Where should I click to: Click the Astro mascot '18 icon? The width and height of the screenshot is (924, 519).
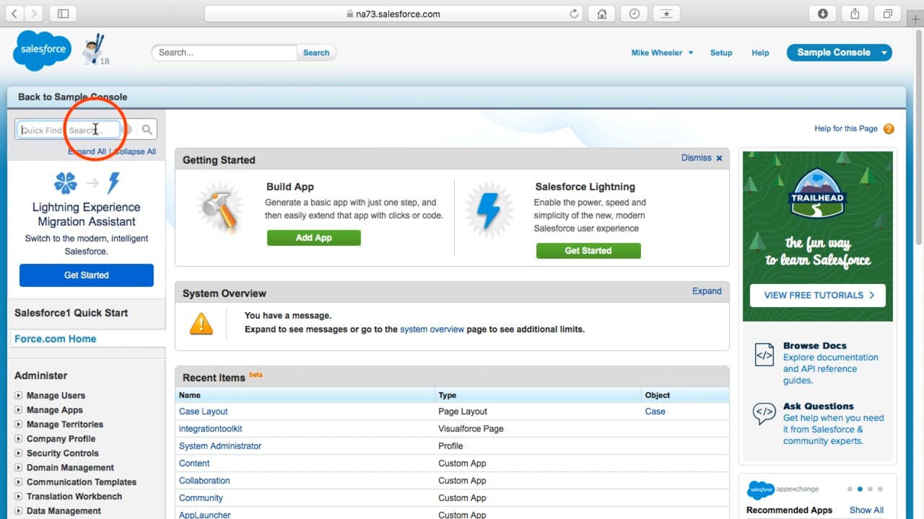[x=94, y=50]
